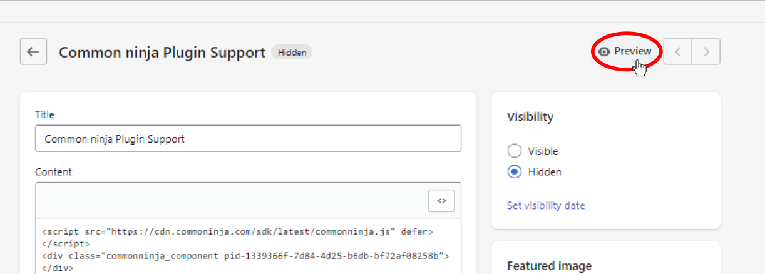
Task: Open the previous page with left chevron
Action: tap(677, 51)
